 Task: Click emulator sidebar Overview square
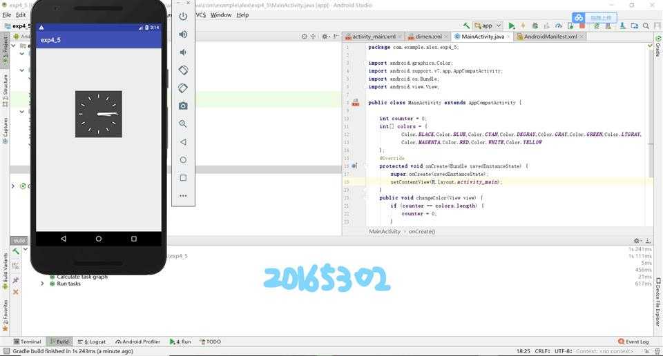pyautogui.click(x=183, y=178)
